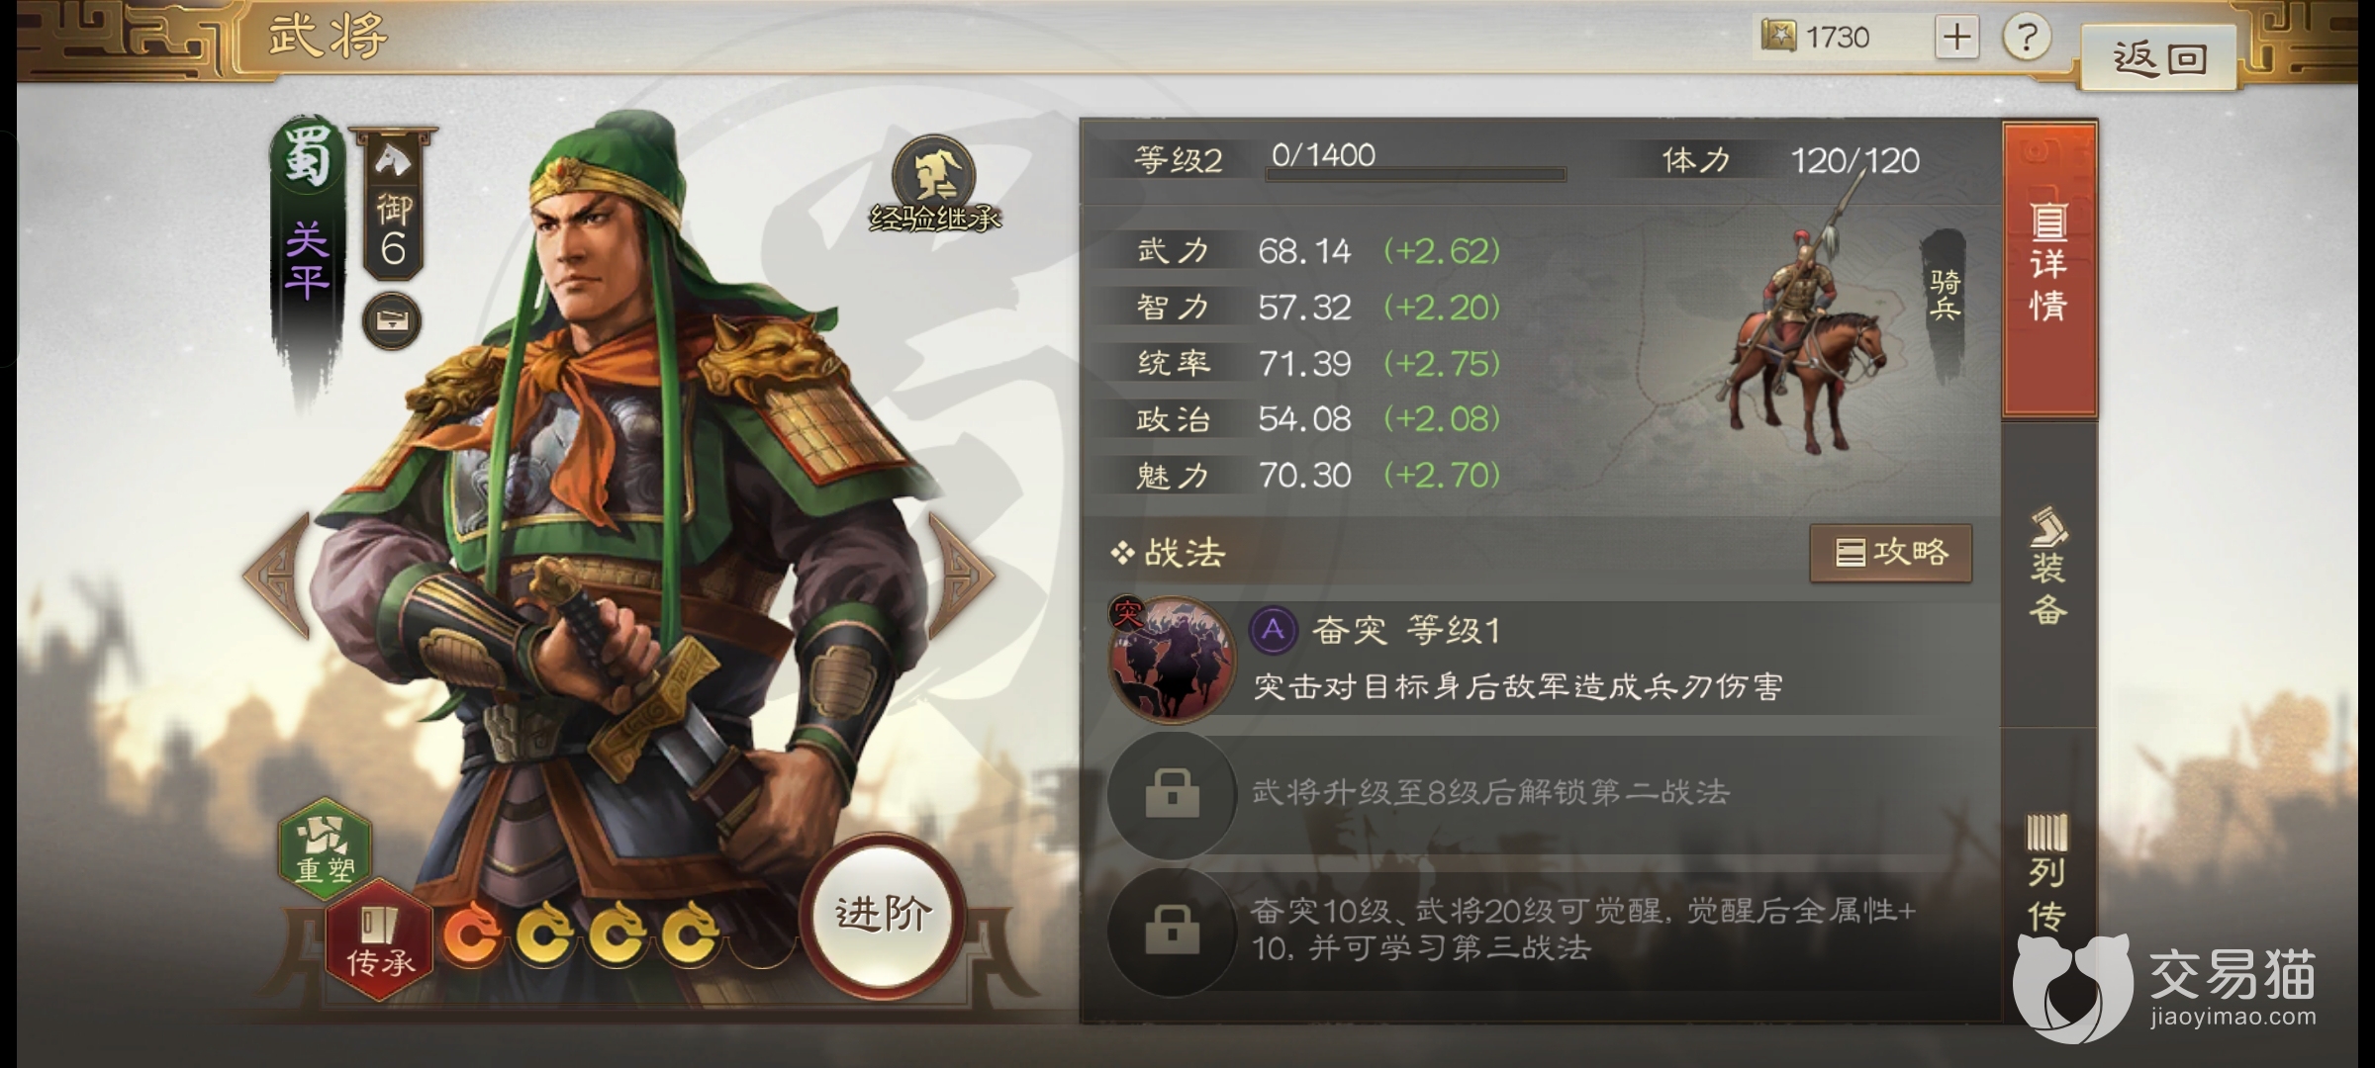
Task: Click the 返回 back button
Action: pos(2159,58)
